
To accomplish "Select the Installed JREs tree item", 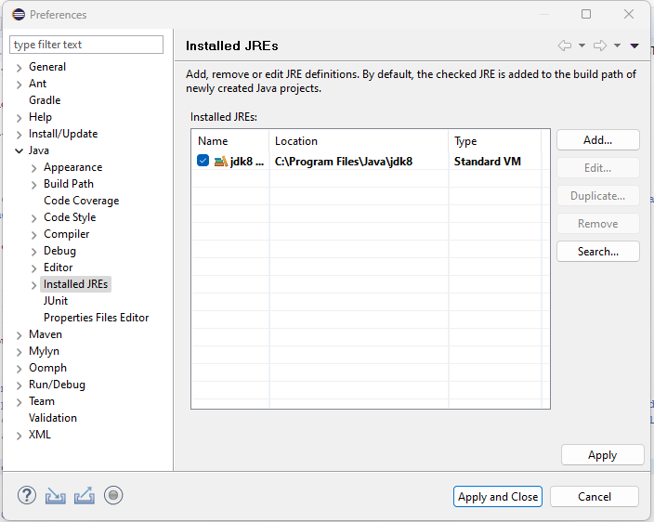I will (x=76, y=284).
